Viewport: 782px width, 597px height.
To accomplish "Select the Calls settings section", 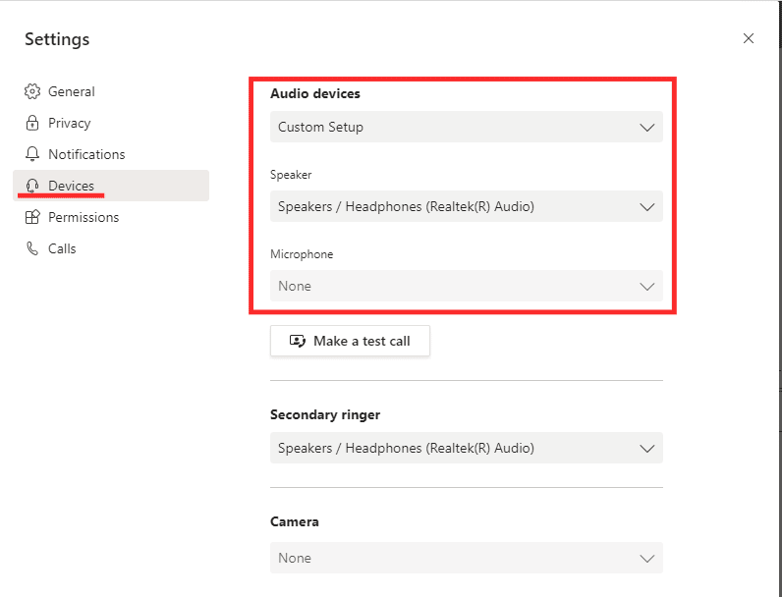I will coord(62,248).
